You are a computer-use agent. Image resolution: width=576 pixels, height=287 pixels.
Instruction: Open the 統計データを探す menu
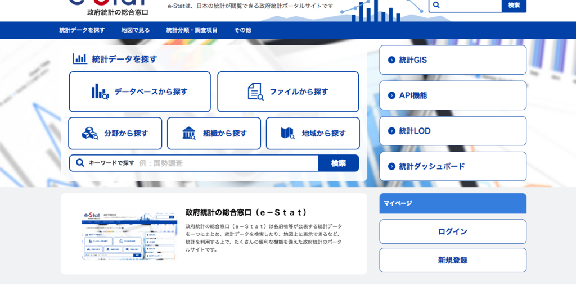(x=82, y=30)
